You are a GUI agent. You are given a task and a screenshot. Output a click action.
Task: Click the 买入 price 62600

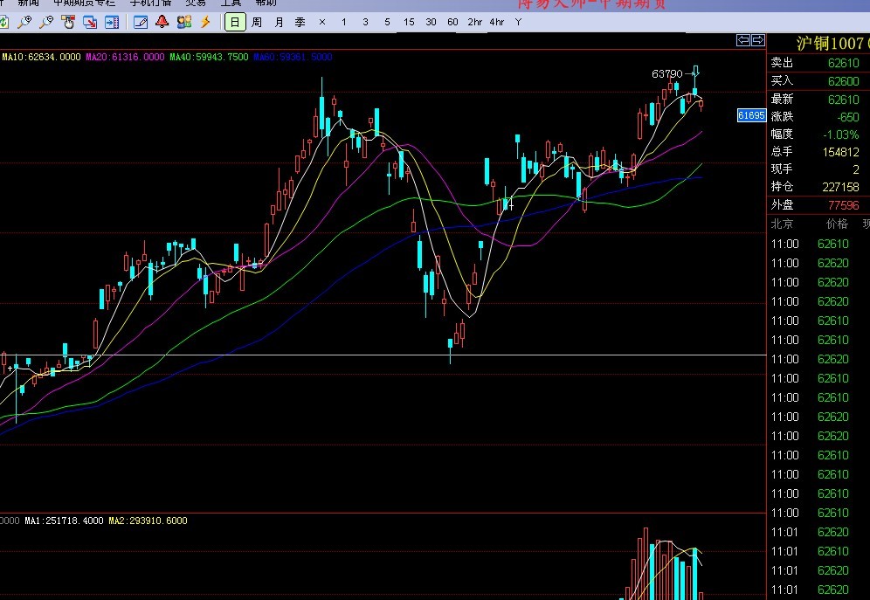pyautogui.click(x=844, y=81)
